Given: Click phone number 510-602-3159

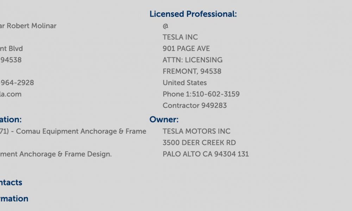Looking at the screenshot, I should pos(216,94).
